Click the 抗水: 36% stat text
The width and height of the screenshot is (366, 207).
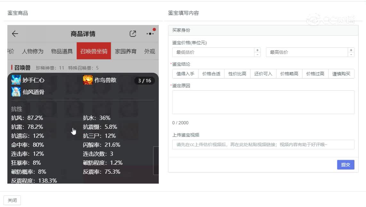(x=97, y=118)
